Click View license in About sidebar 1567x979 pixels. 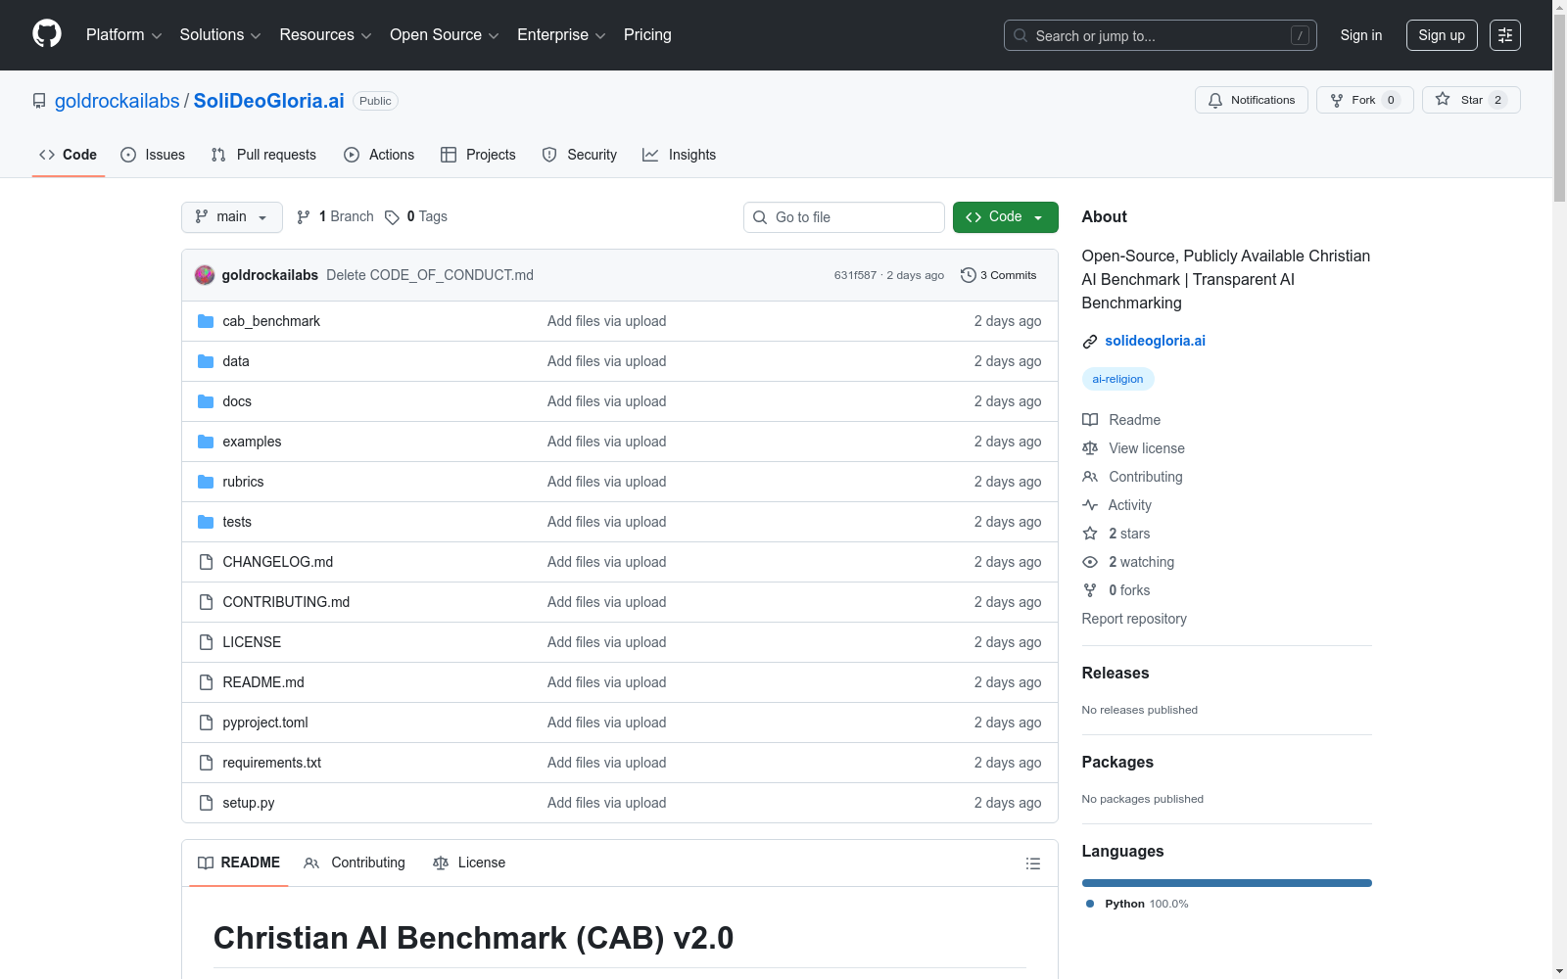click(1134, 448)
